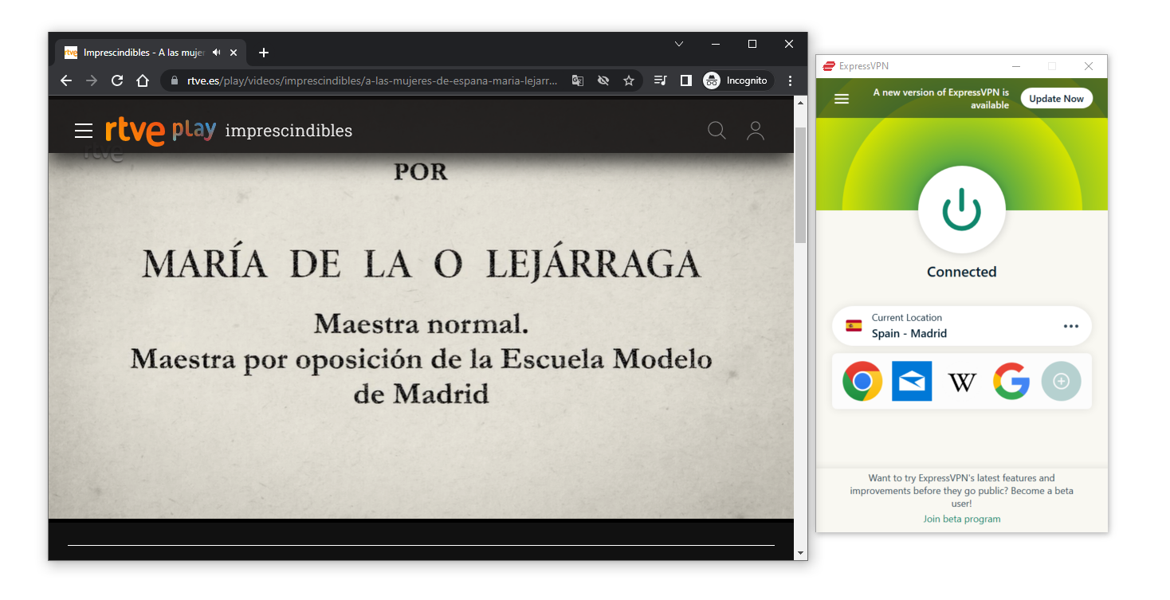The height and width of the screenshot is (600, 1170).
Task: View site information padlock icon
Action: (x=175, y=80)
